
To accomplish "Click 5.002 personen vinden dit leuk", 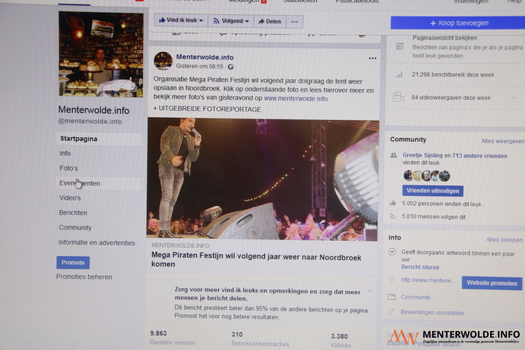I will [x=441, y=204].
